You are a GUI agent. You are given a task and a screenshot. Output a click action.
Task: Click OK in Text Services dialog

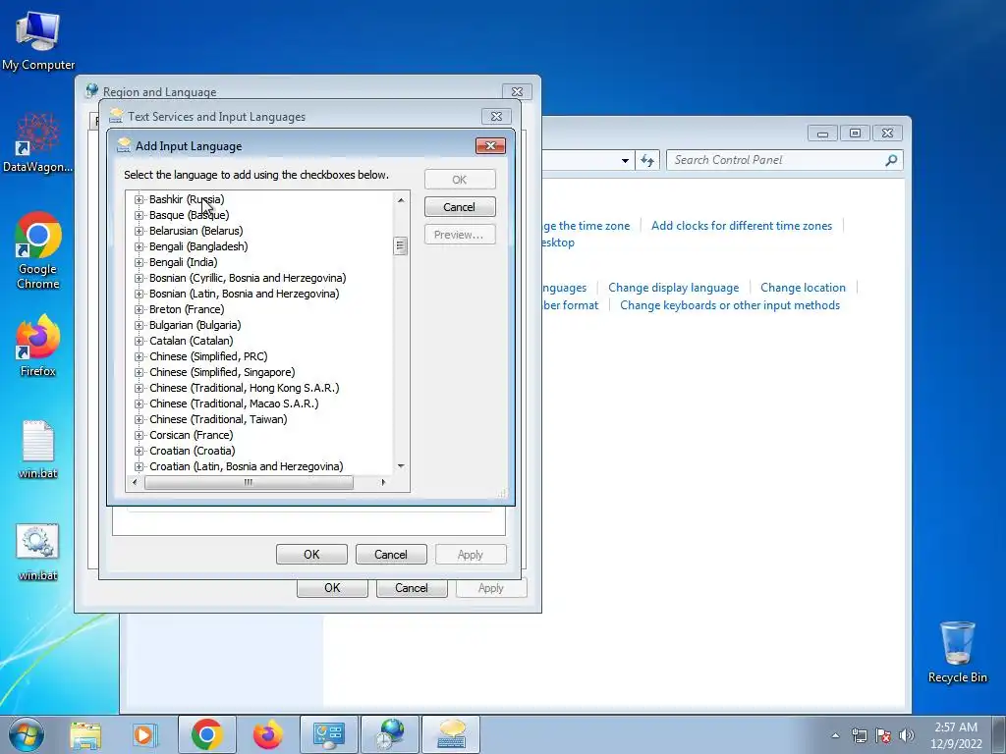[x=311, y=555]
